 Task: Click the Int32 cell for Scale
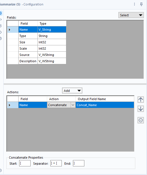coord(52,48)
